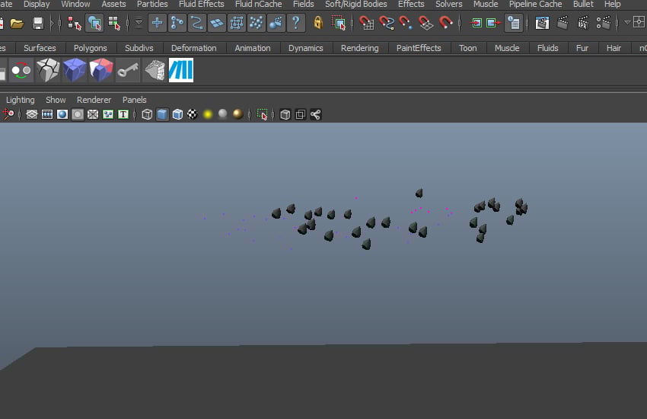The height and width of the screenshot is (419, 647).
Task: Click the Save scene floppy disk icon
Action: point(37,23)
